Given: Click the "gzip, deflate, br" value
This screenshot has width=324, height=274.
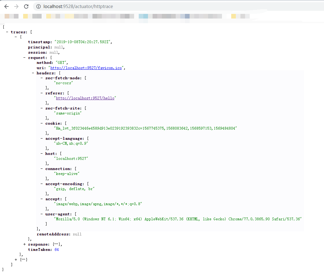Looking at the screenshot, I should pyautogui.click(x=74, y=189).
